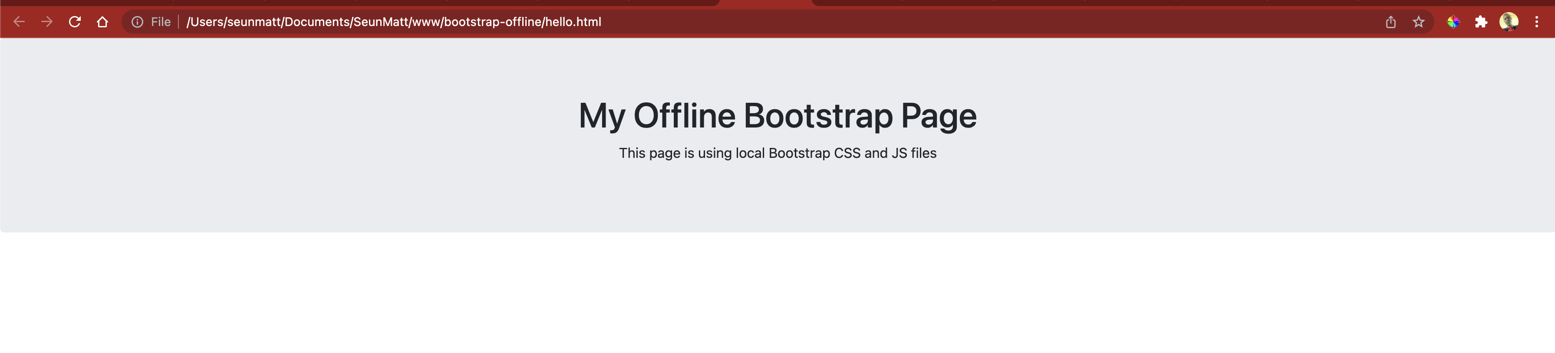This screenshot has width=1555, height=353.
Task: Open the user profile avatar
Action: (1509, 22)
